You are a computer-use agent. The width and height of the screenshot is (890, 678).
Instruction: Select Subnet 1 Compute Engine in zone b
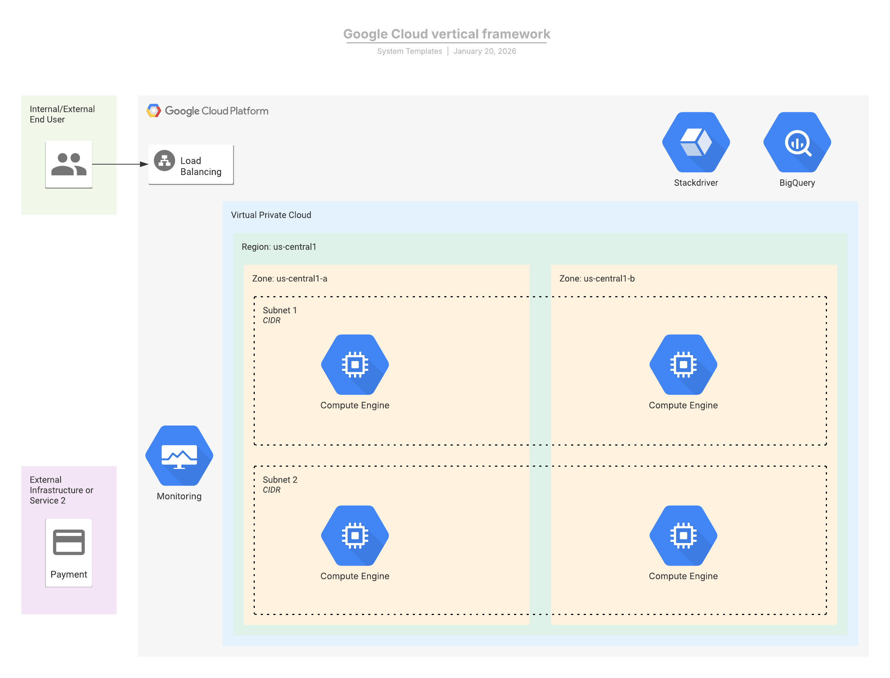click(x=683, y=364)
